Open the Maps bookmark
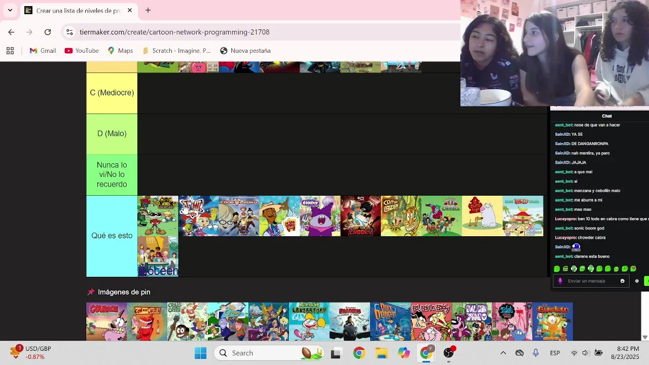This screenshot has height=365, width=649. pos(120,51)
